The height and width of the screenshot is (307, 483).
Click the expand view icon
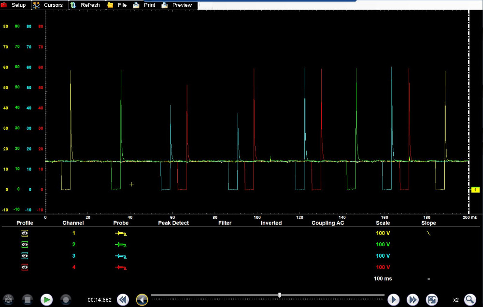click(x=432, y=300)
